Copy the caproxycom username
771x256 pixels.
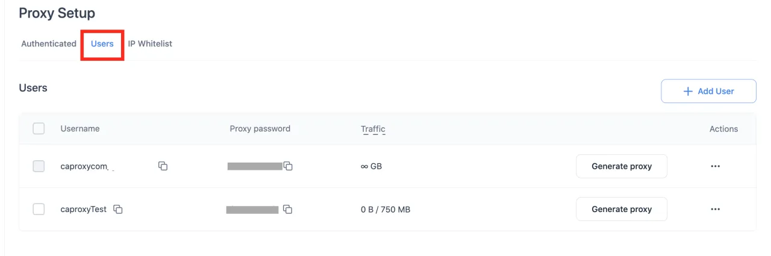pyautogui.click(x=163, y=166)
